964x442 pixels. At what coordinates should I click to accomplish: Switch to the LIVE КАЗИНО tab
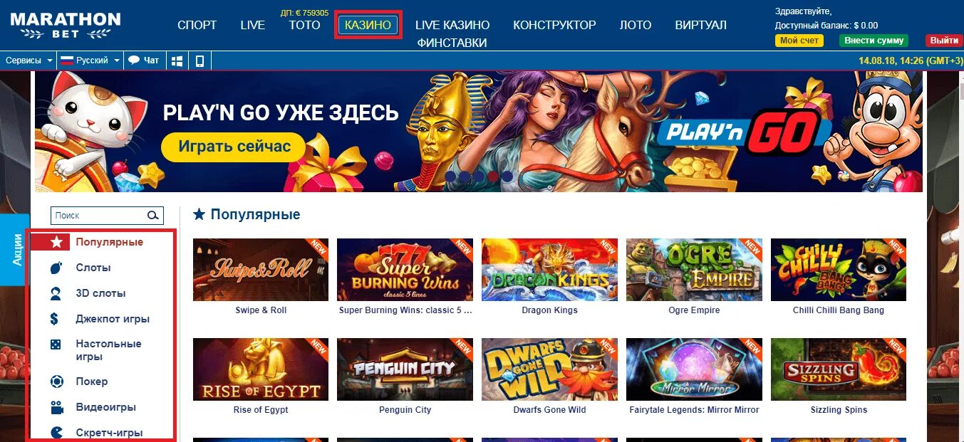pos(452,25)
